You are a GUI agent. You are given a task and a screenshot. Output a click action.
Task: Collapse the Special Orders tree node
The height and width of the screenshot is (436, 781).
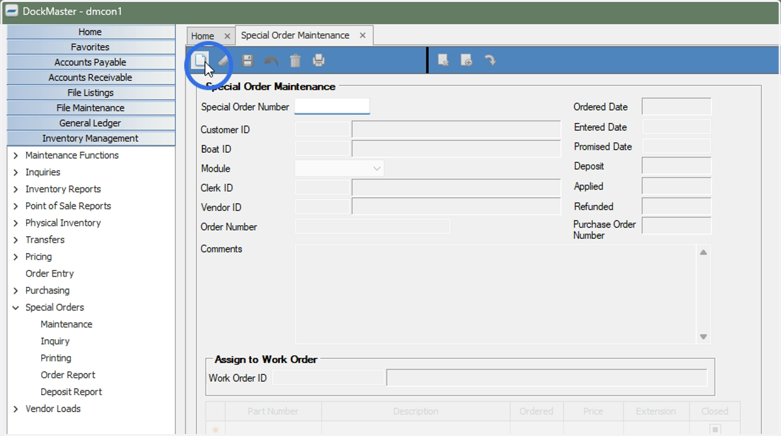[16, 308]
